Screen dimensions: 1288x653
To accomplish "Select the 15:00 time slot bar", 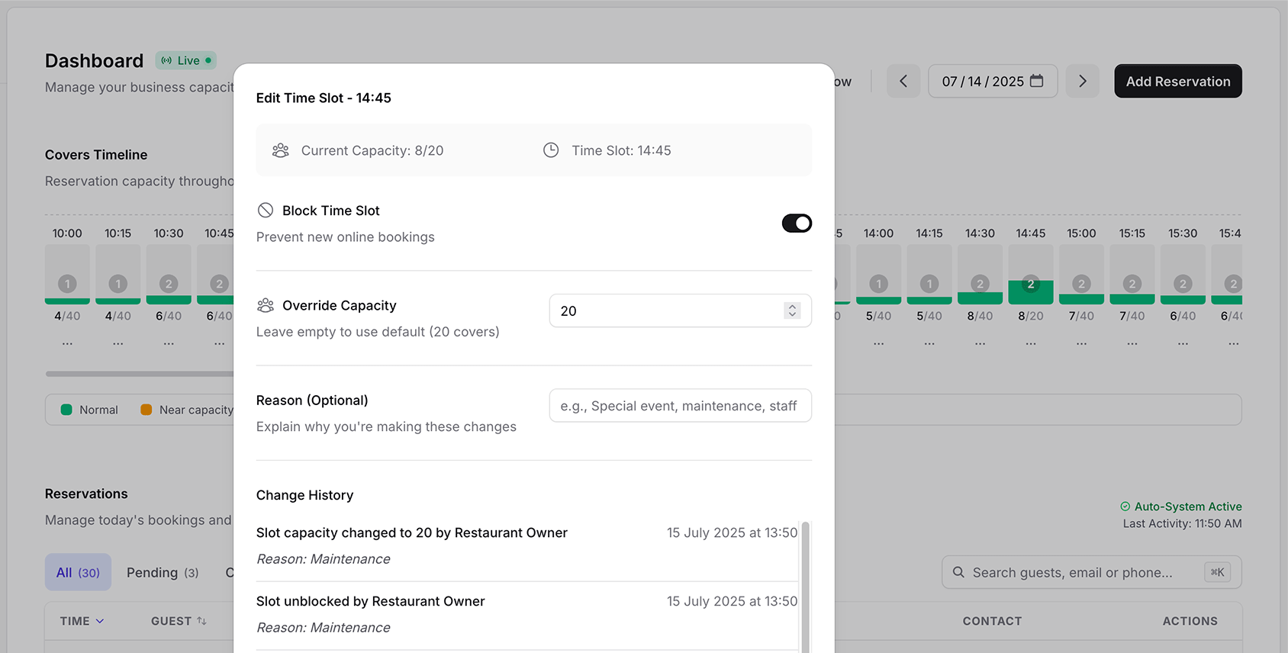I will [1081, 274].
